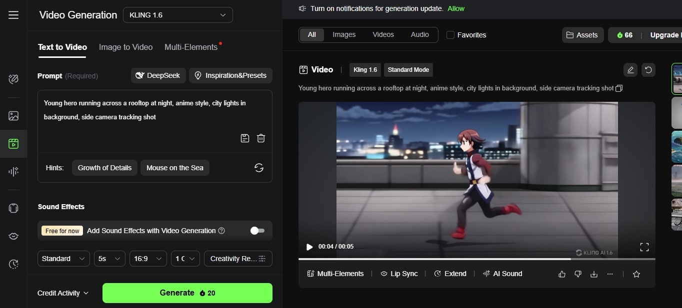Open the 16:9 aspect ratio dropdown
The height and width of the screenshot is (308, 682).
point(148,259)
